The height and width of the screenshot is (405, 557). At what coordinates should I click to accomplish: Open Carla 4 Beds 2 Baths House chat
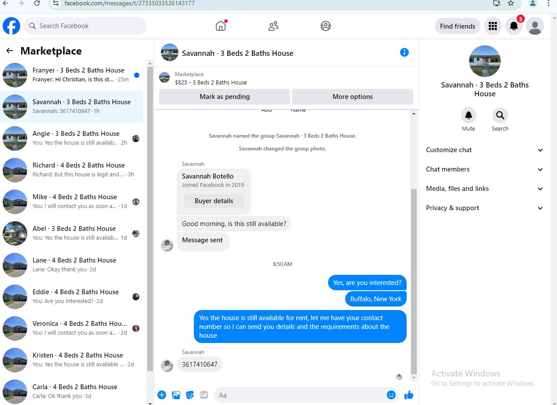click(71, 390)
